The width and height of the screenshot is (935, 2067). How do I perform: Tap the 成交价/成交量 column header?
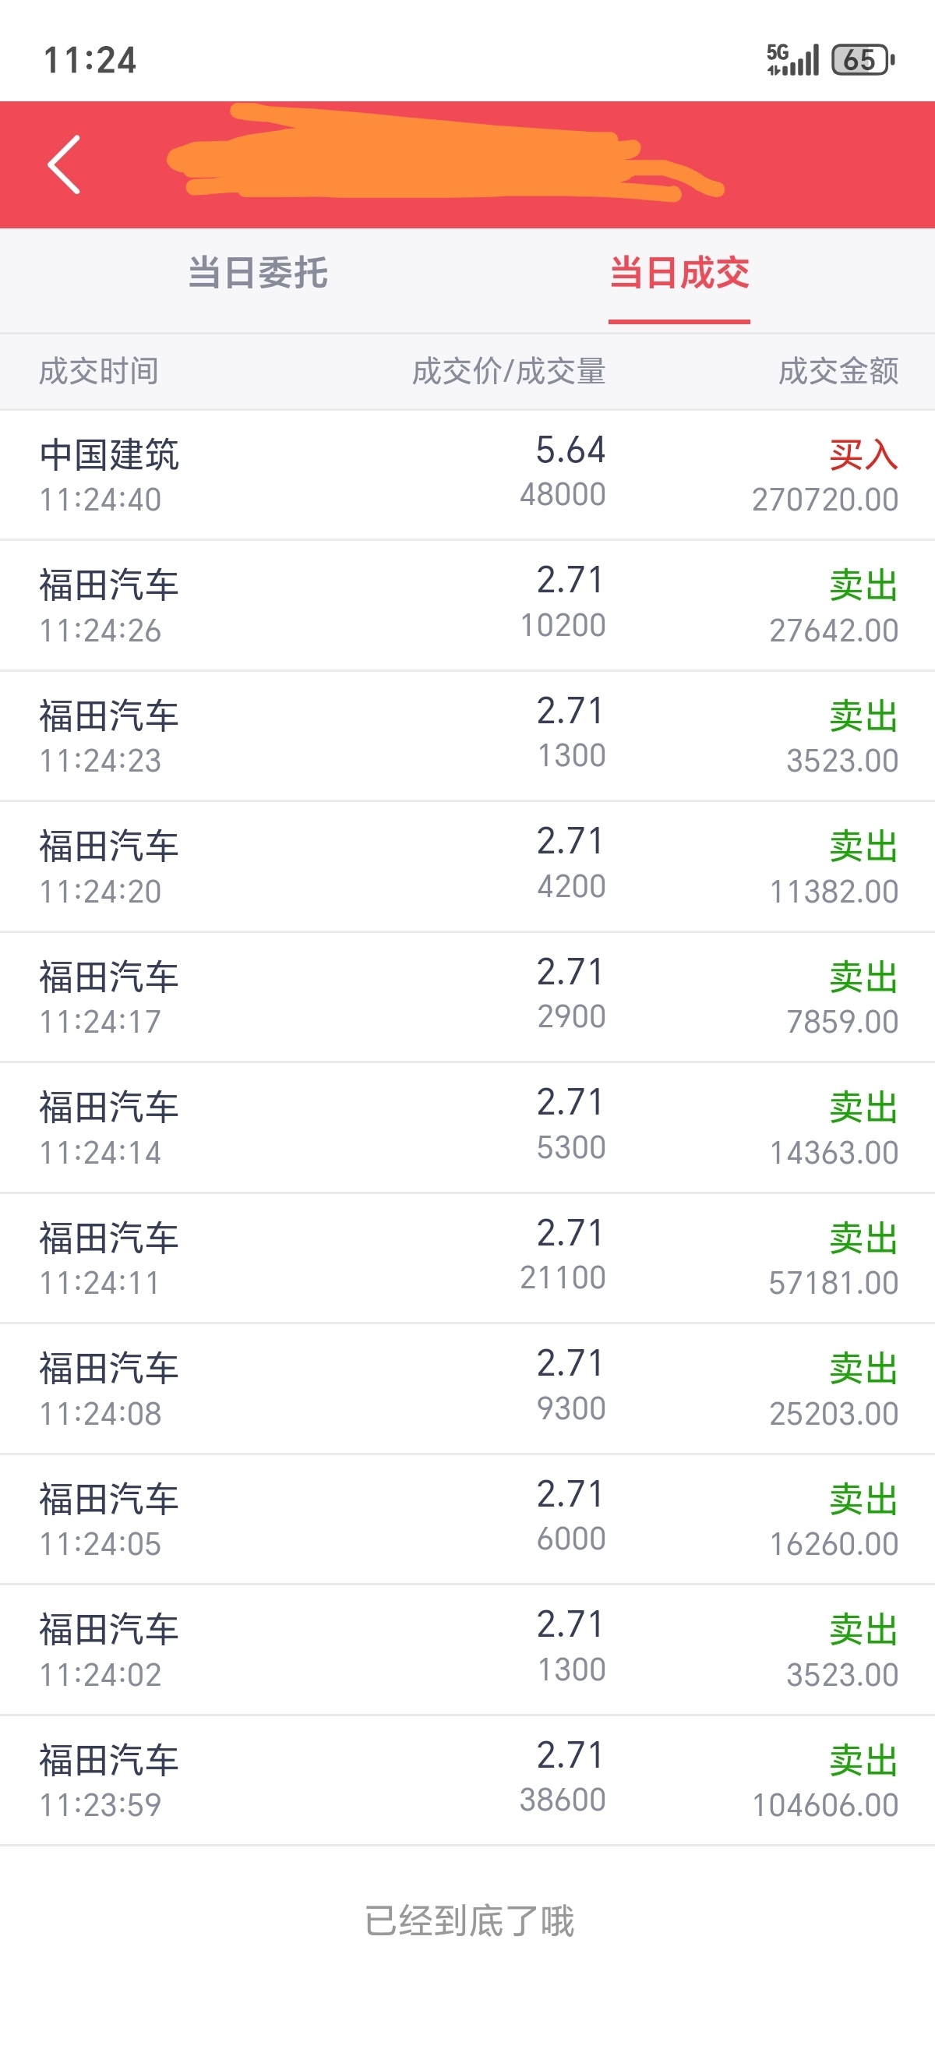tap(508, 372)
